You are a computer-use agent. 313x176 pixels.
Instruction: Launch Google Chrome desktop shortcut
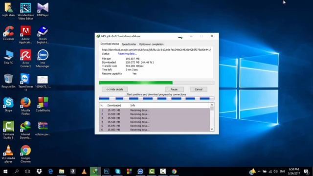25,154
